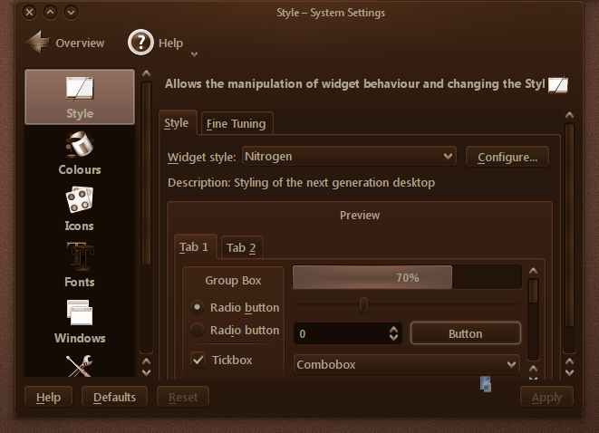Click the main panel vertical scrollbar handle
Screen dimensions: 599x433
(569, 225)
